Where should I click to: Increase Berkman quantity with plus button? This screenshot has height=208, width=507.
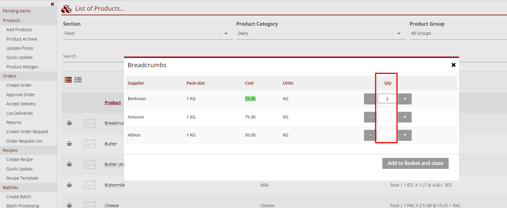405,99
